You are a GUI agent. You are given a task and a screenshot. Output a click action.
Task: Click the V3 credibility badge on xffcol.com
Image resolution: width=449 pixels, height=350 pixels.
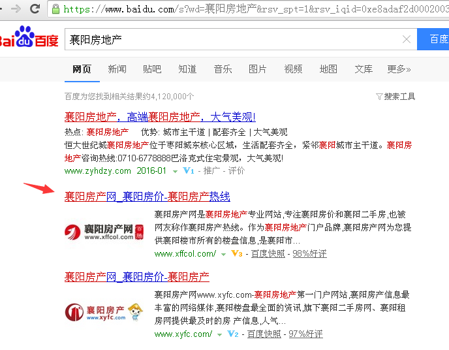(236, 253)
